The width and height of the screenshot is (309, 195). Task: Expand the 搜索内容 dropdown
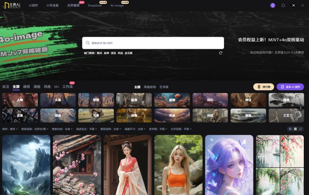[62, 129]
